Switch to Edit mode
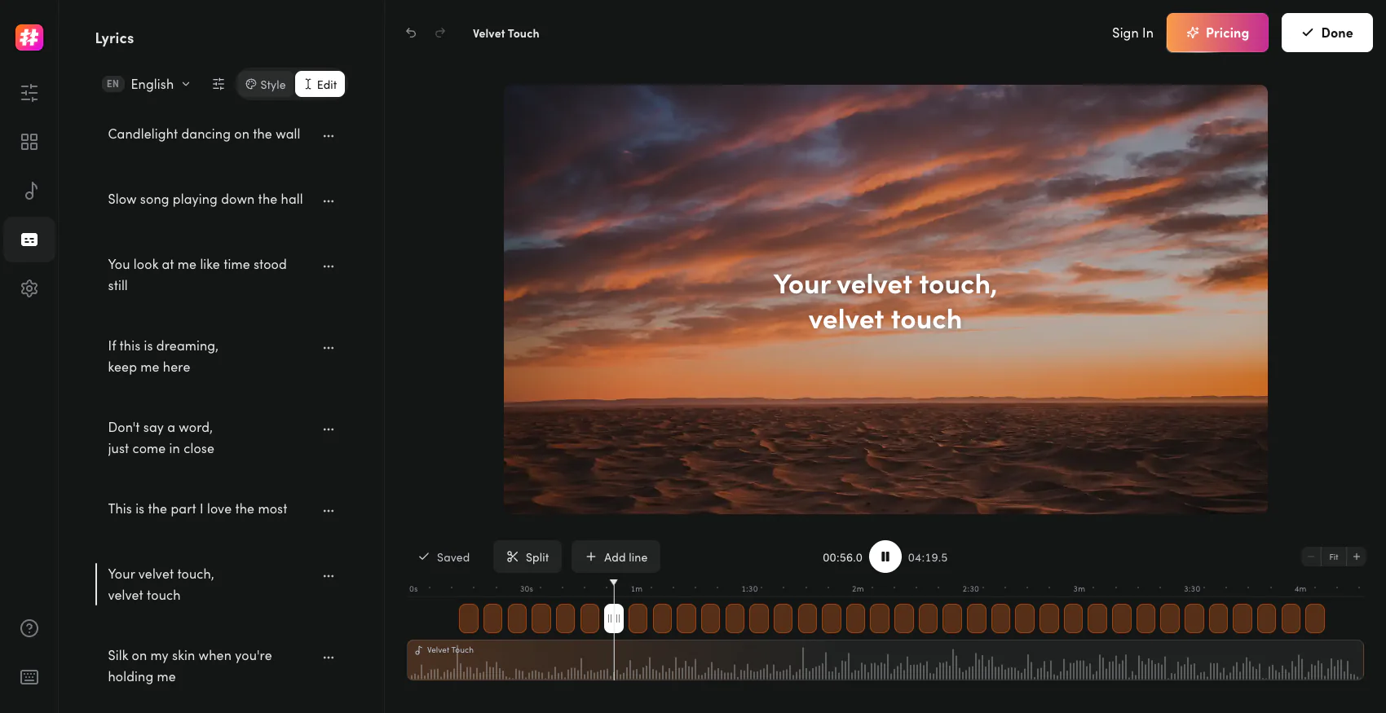This screenshot has width=1386, height=713. [320, 85]
